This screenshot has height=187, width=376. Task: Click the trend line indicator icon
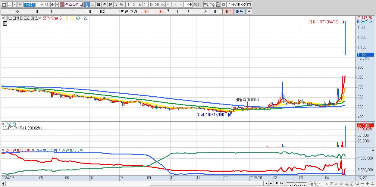click(332, 183)
